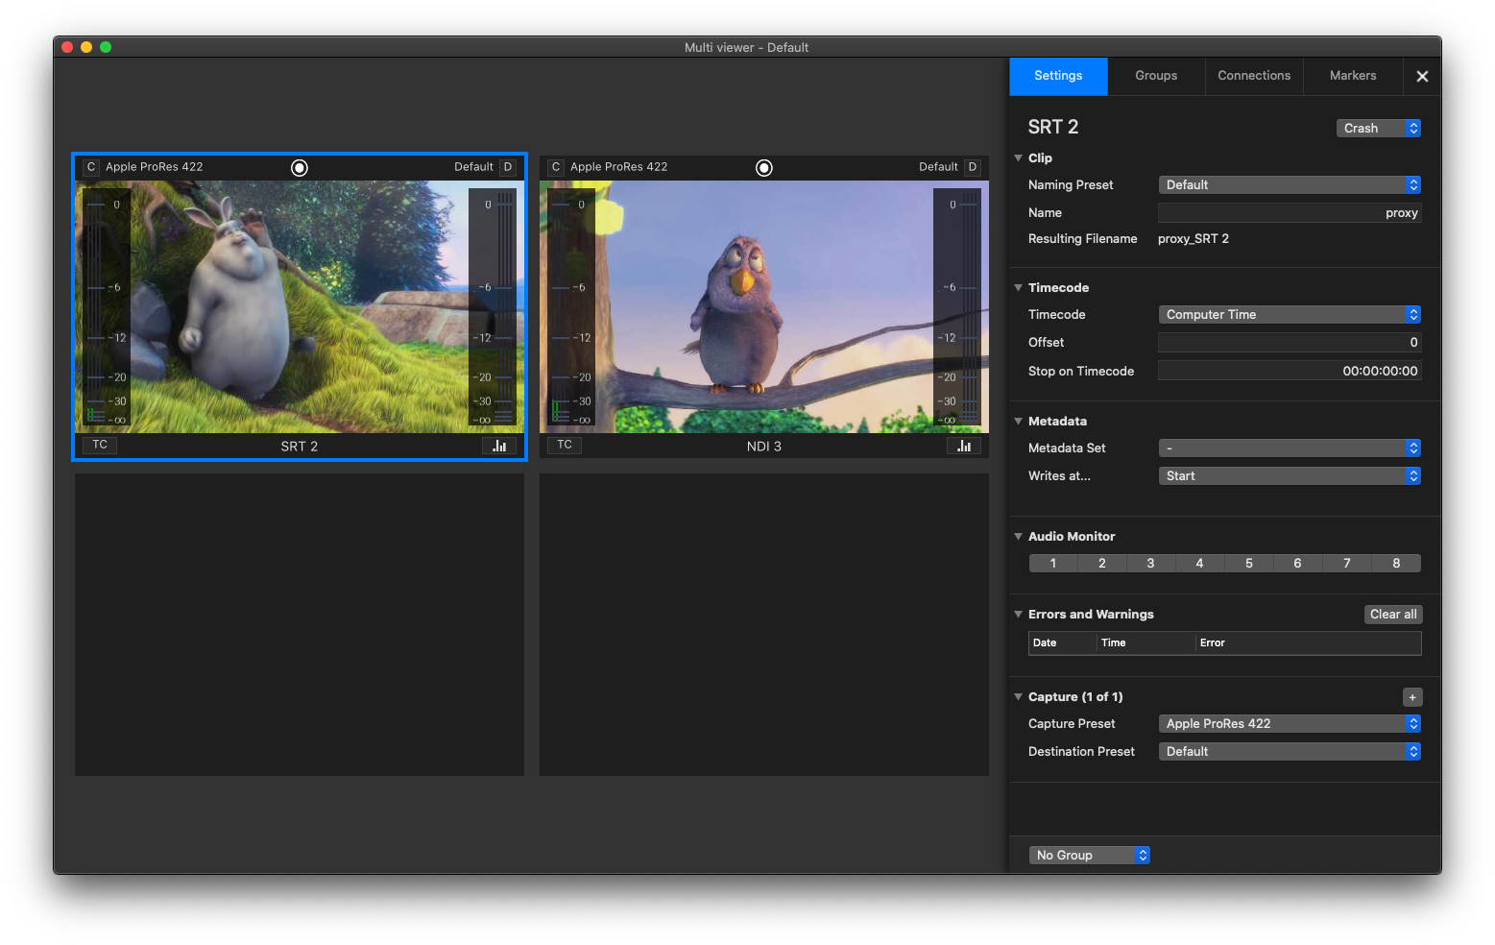Image resolution: width=1495 pixels, height=945 pixels.
Task: Click the record button on SRT 2 viewer
Action: (300, 168)
